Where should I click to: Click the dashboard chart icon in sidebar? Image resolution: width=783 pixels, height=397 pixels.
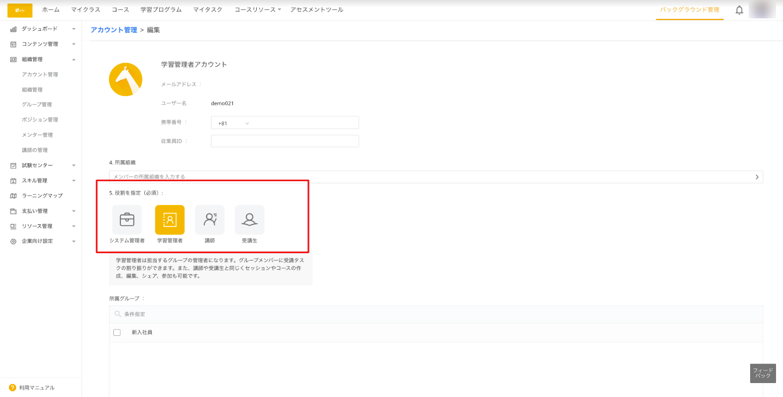[x=13, y=29]
